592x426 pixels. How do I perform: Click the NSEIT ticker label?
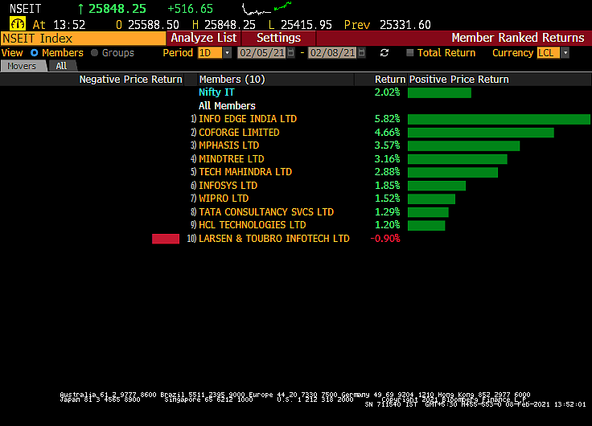tap(25, 9)
